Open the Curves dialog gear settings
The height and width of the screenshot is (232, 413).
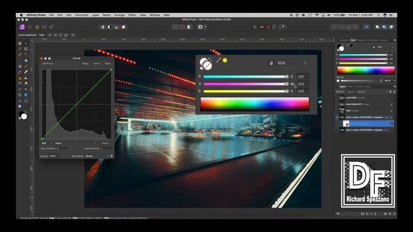pyautogui.click(x=112, y=156)
